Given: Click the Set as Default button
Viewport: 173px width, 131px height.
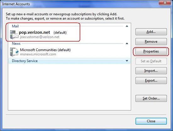Looking at the screenshot, I should click(151, 61).
